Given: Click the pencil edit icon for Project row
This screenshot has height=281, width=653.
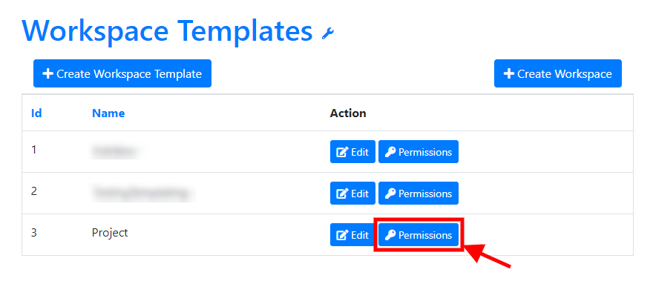Looking at the screenshot, I should [x=342, y=235].
